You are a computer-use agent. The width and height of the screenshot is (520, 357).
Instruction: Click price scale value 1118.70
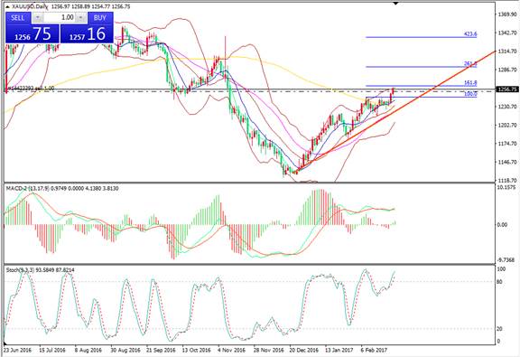[507, 181]
